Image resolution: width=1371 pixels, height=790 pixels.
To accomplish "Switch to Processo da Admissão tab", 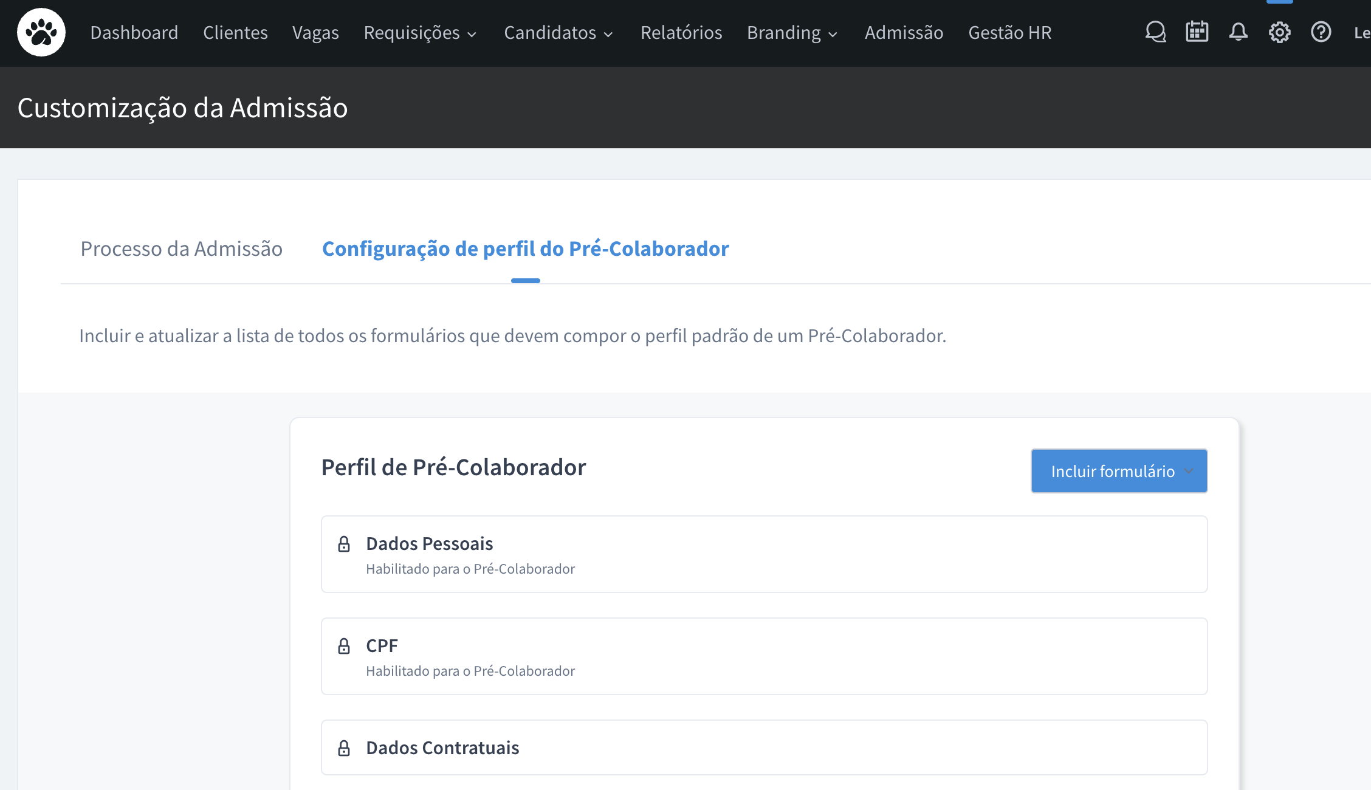I will point(181,249).
